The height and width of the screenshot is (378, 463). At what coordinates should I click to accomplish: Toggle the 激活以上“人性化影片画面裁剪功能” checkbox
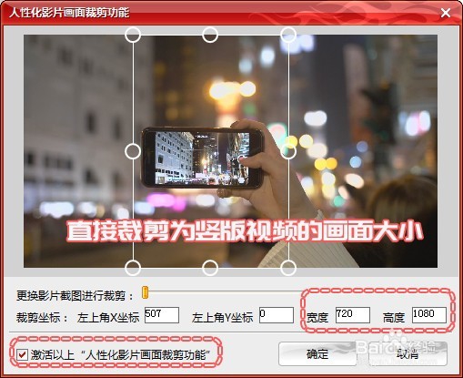click(22, 354)
